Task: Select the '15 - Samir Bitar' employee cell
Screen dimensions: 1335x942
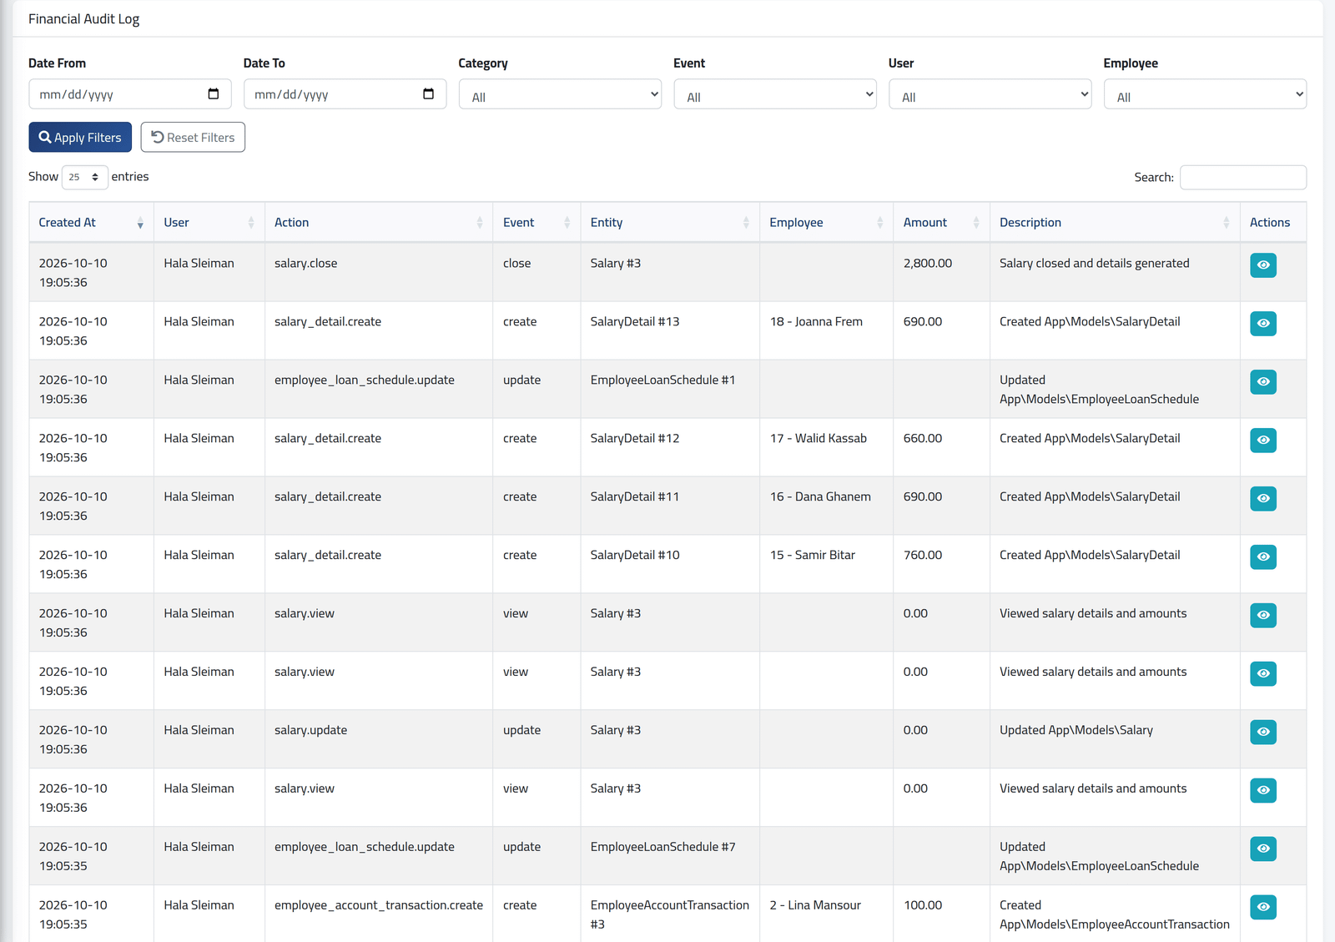Action: 826,564
